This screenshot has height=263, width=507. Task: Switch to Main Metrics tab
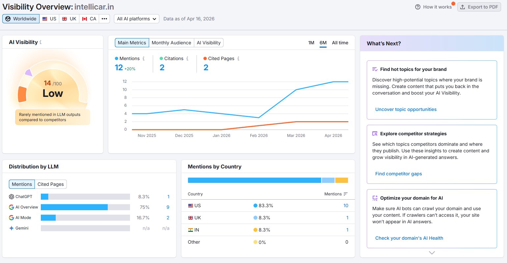coord(132,43)
